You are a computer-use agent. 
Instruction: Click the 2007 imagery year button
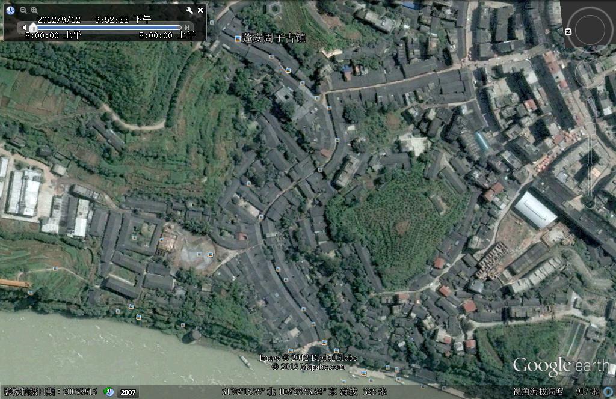coord(128,392)
